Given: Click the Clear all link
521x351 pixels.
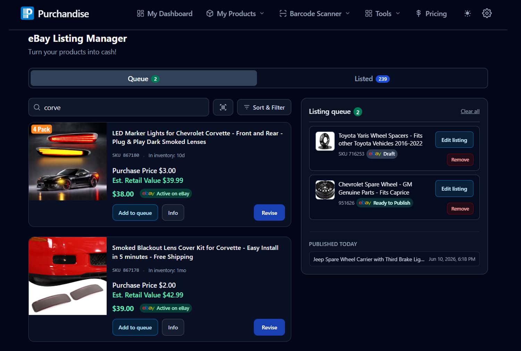Looking at the screenshot, I should (470, 111).
